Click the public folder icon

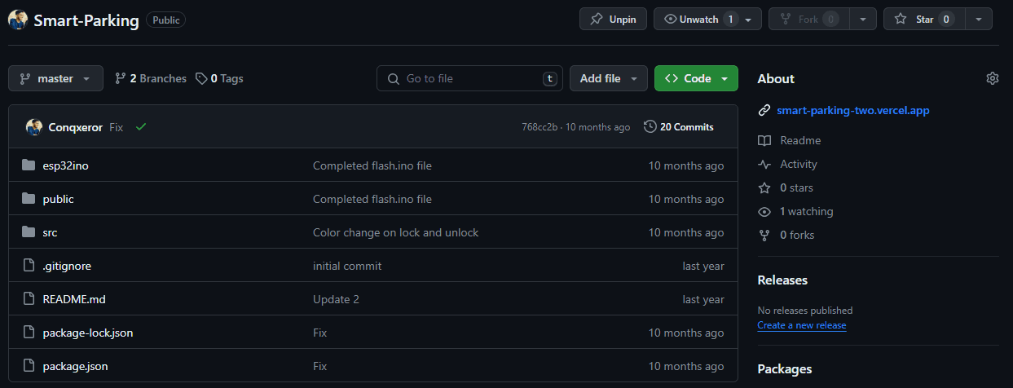click(29, 199)
